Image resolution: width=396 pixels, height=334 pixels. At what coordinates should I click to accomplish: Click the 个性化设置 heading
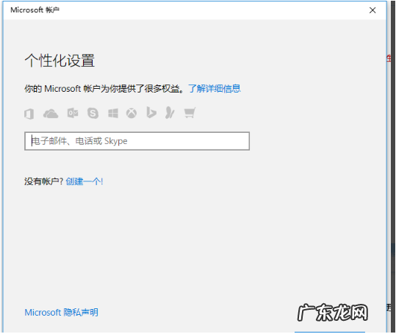(60, 61)
